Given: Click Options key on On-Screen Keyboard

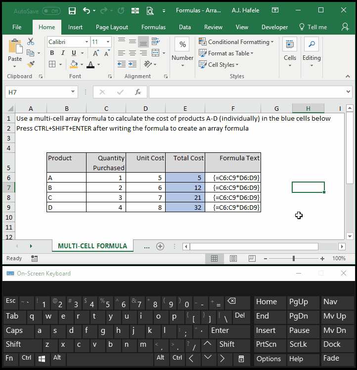Looking at the screenshot, I should [270, 359].
